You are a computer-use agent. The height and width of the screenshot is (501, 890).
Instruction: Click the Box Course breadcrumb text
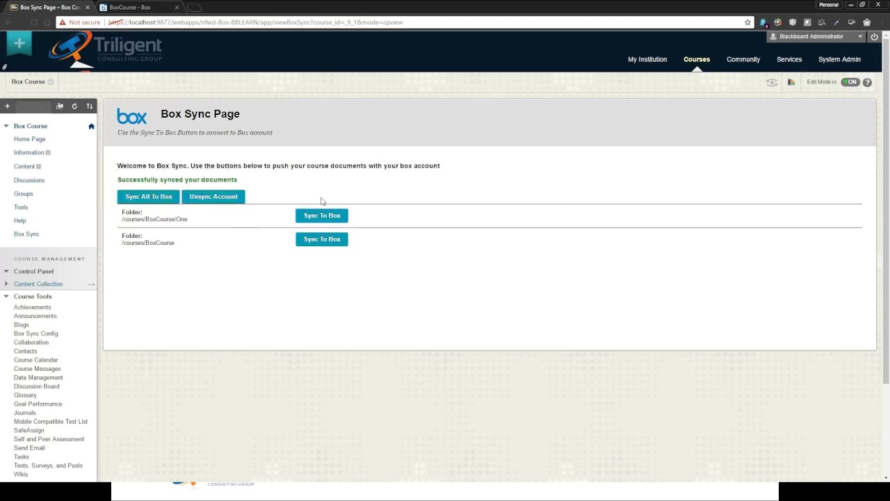pyautogui.click(x=29, y=82)
